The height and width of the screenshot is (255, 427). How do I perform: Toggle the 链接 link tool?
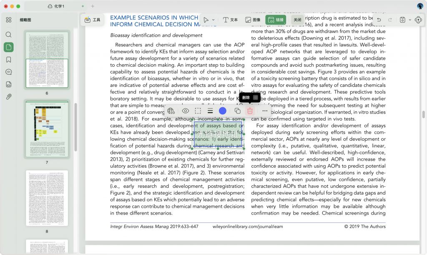(276, 20)
